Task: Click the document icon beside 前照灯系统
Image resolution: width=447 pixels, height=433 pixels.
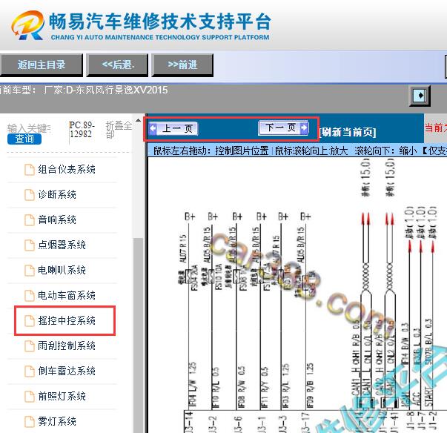Action: 30,396
